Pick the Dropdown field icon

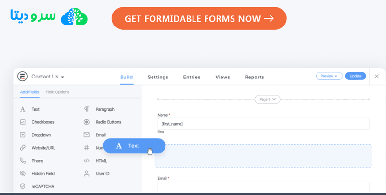coord(23,135)
